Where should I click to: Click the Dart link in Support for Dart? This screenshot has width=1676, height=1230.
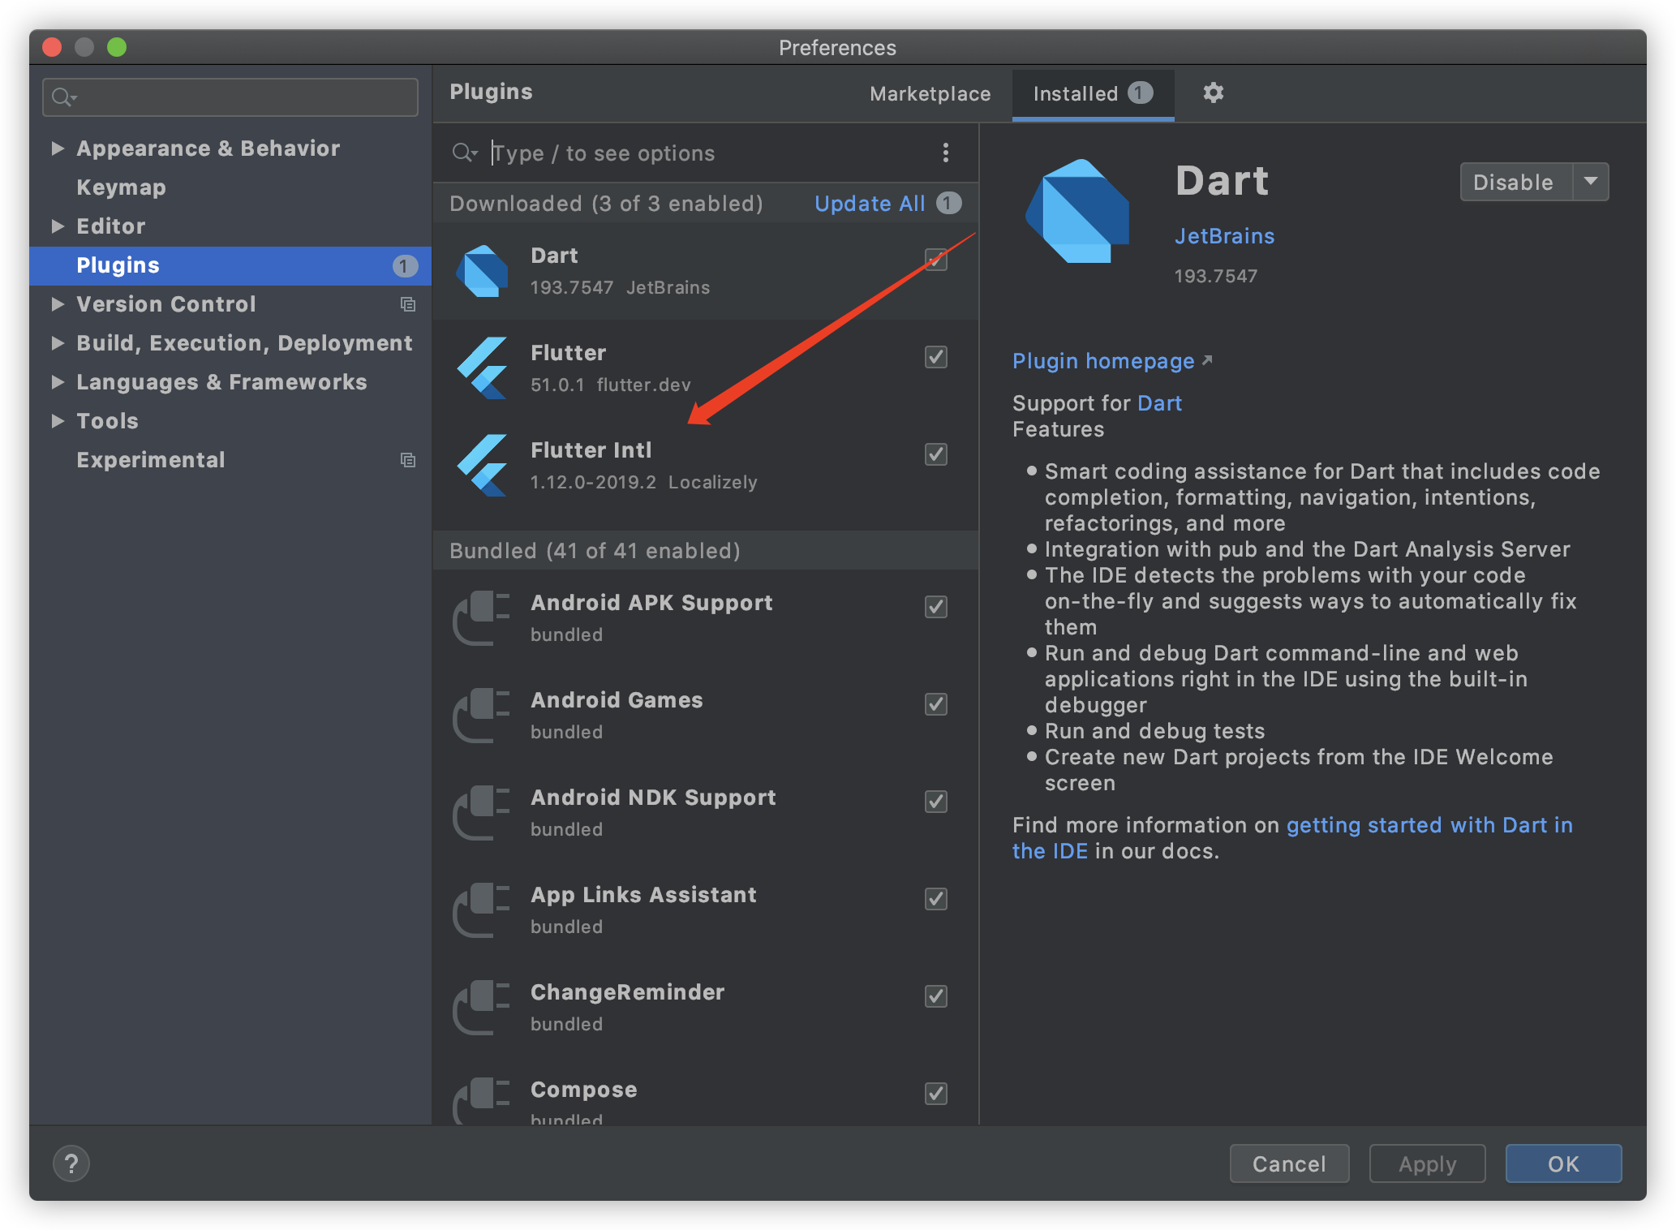(1159, 403)
